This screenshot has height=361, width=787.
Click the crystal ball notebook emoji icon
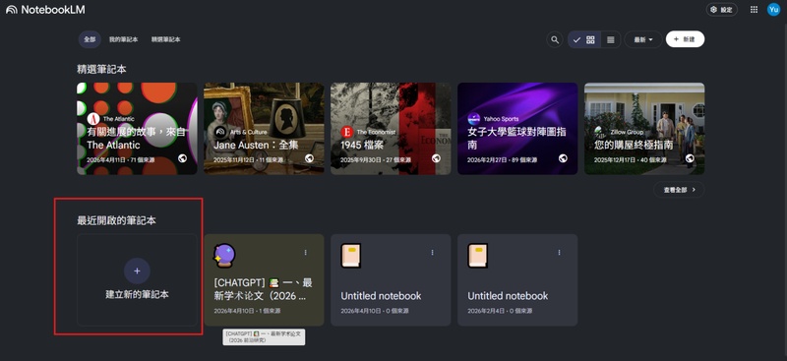(x=224, y=256)
